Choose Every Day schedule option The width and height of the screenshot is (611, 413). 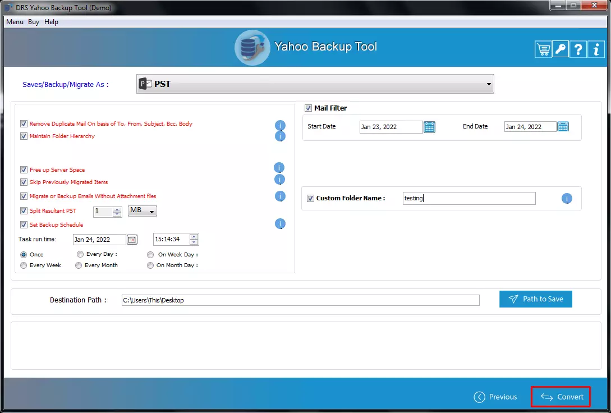pos(80,254)
